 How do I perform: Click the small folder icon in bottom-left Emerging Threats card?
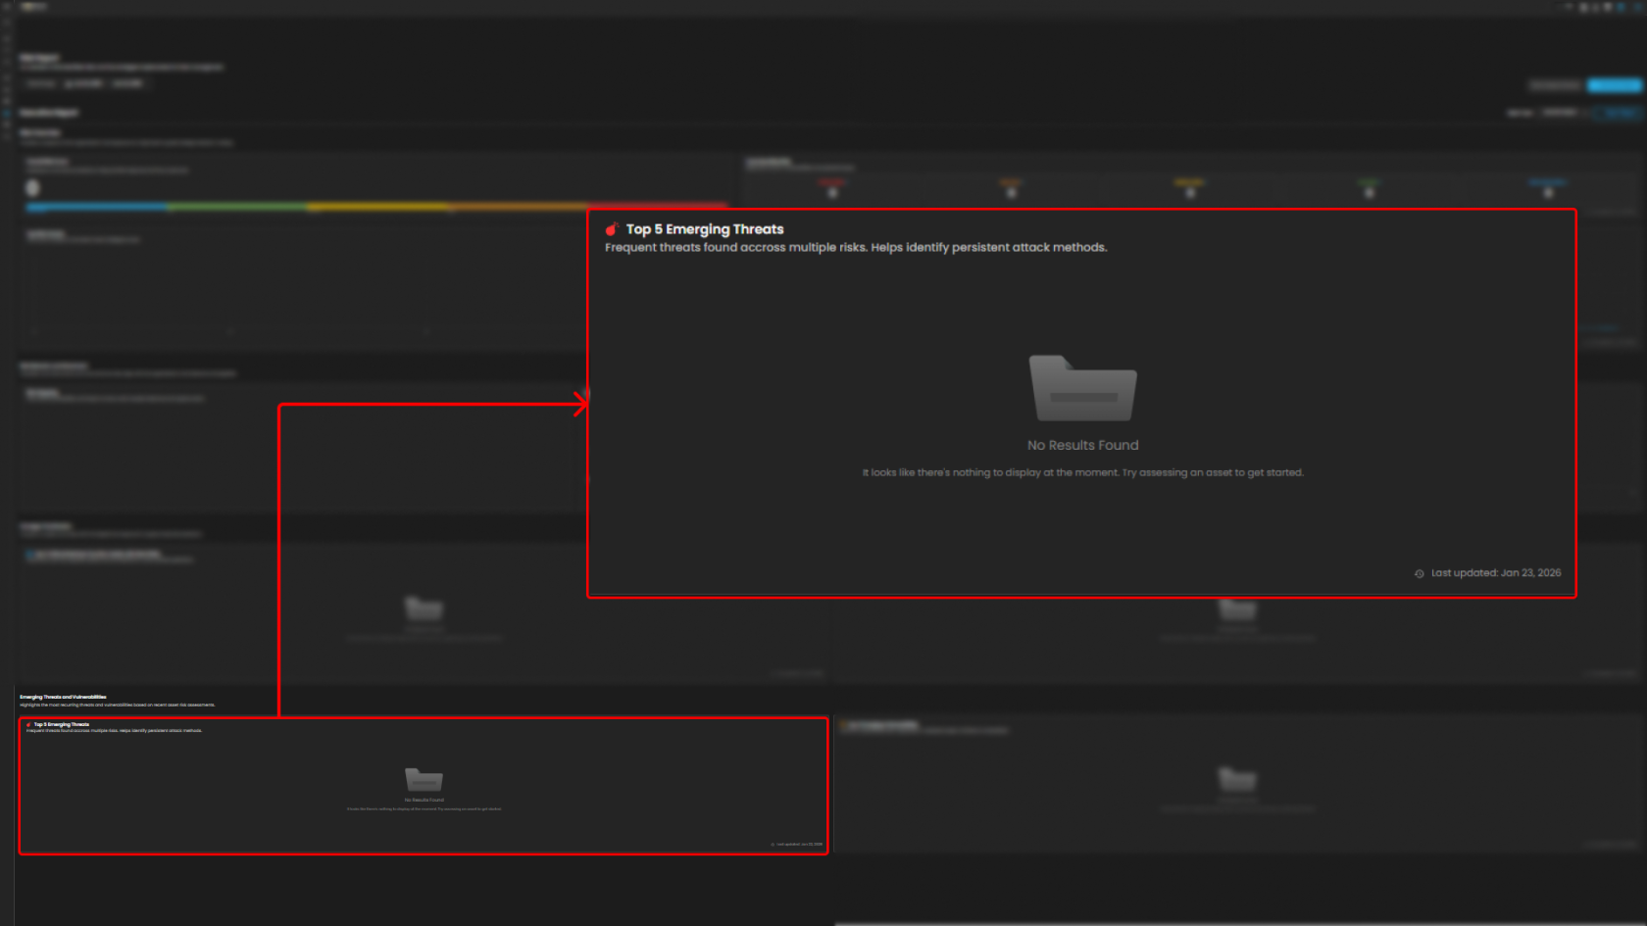pyautogui.click(x=424, y=779)
